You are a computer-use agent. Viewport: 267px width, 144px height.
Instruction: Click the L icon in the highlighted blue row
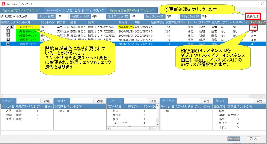[8, 44]
